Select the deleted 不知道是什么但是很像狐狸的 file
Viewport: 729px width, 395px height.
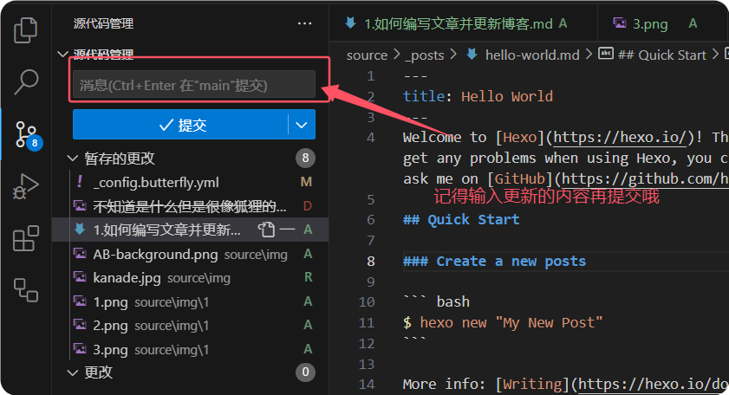click(191, 206)
